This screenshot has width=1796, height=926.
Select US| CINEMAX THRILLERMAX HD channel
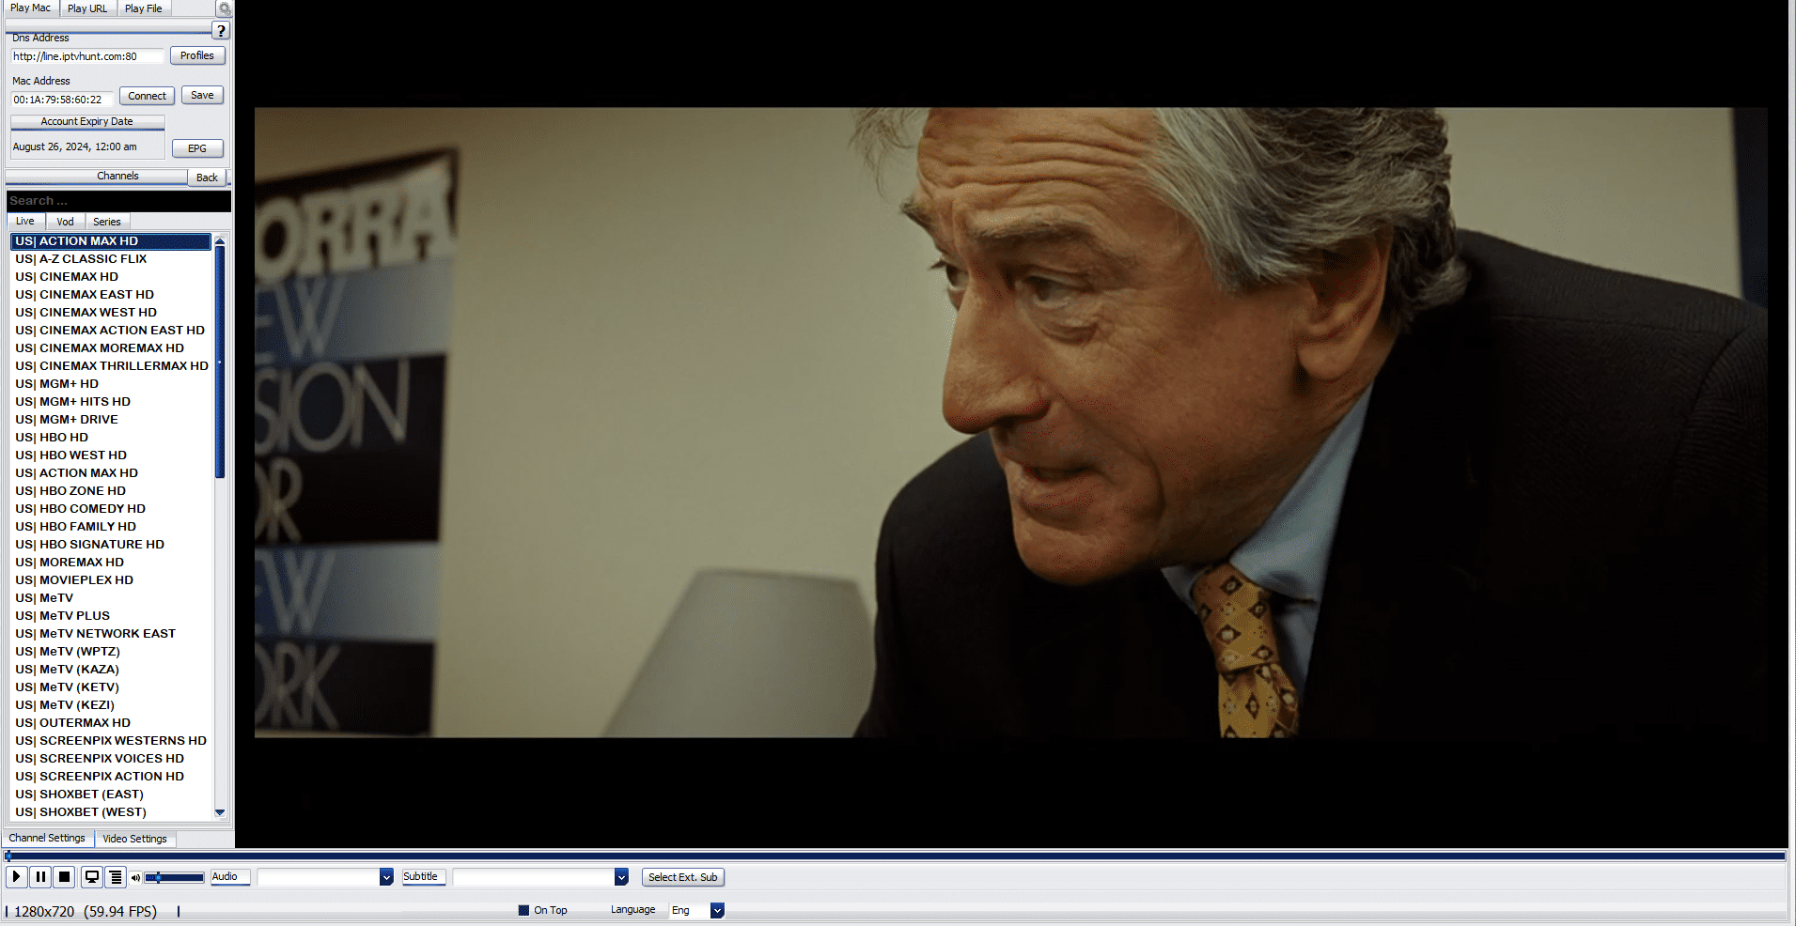coord(111,366)
